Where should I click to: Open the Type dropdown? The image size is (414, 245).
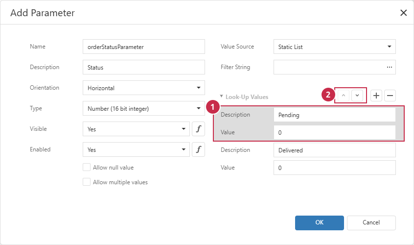click(x=144, y=108)
